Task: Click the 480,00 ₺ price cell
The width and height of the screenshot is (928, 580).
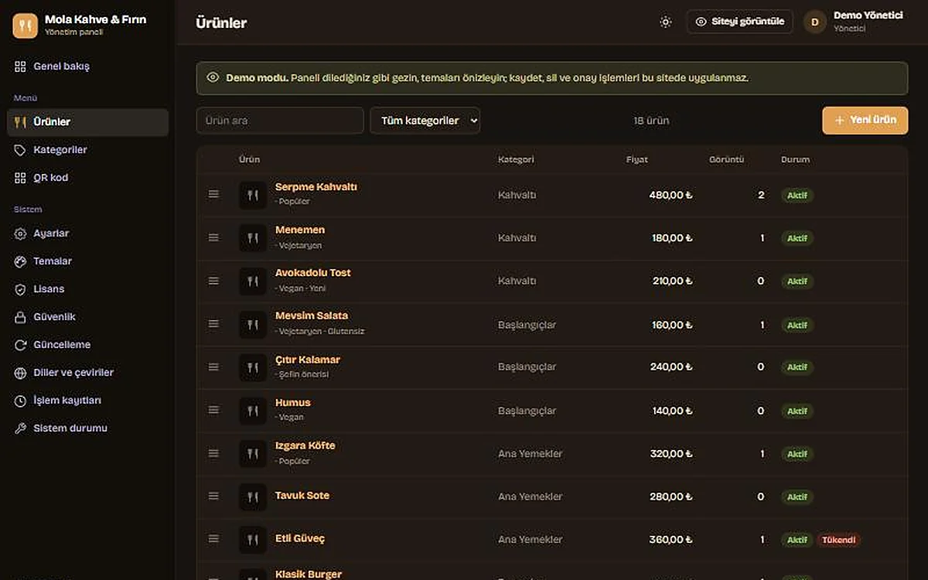Action: 671,195
